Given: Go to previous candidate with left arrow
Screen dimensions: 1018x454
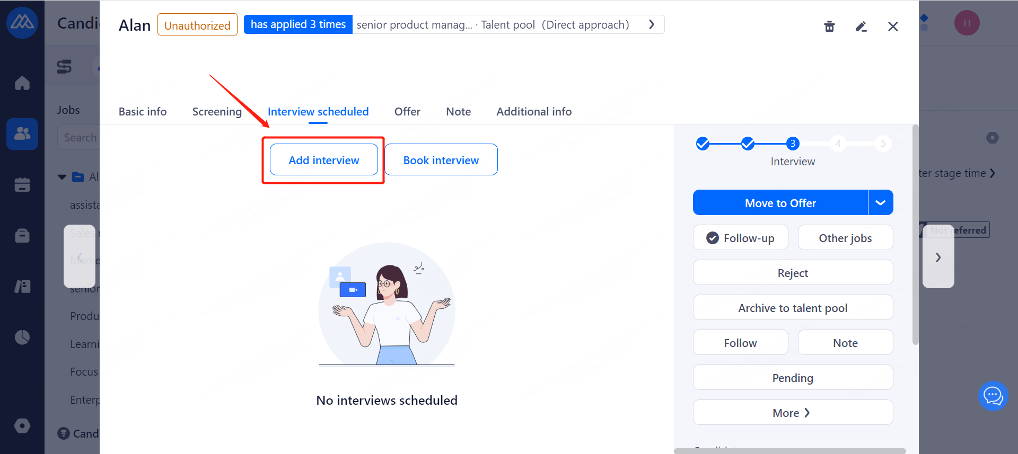Looking at the screenshot, I should [x=80, y=256].
